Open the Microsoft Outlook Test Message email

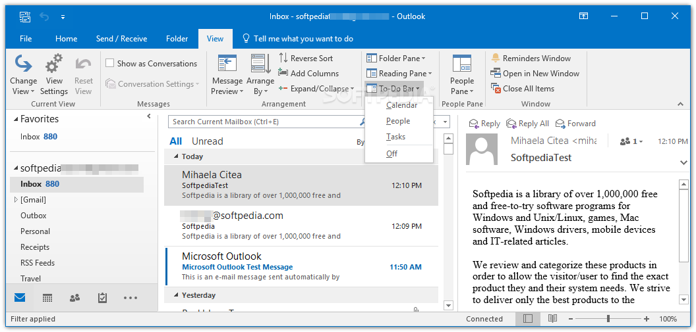click(x=301, y=267)
